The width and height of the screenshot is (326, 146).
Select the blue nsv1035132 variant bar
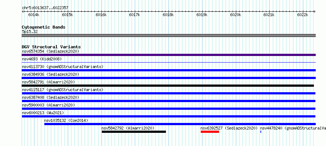180,124
